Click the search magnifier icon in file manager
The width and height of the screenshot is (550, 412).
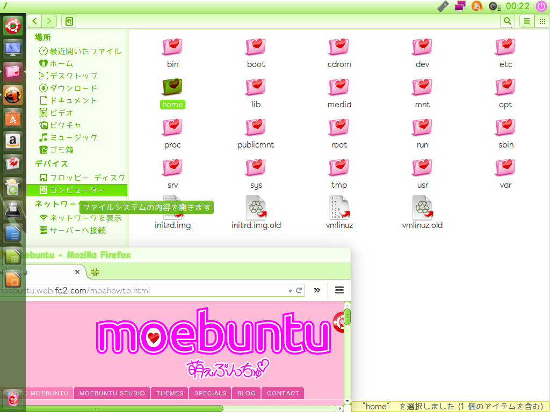[x=507, y=21]
